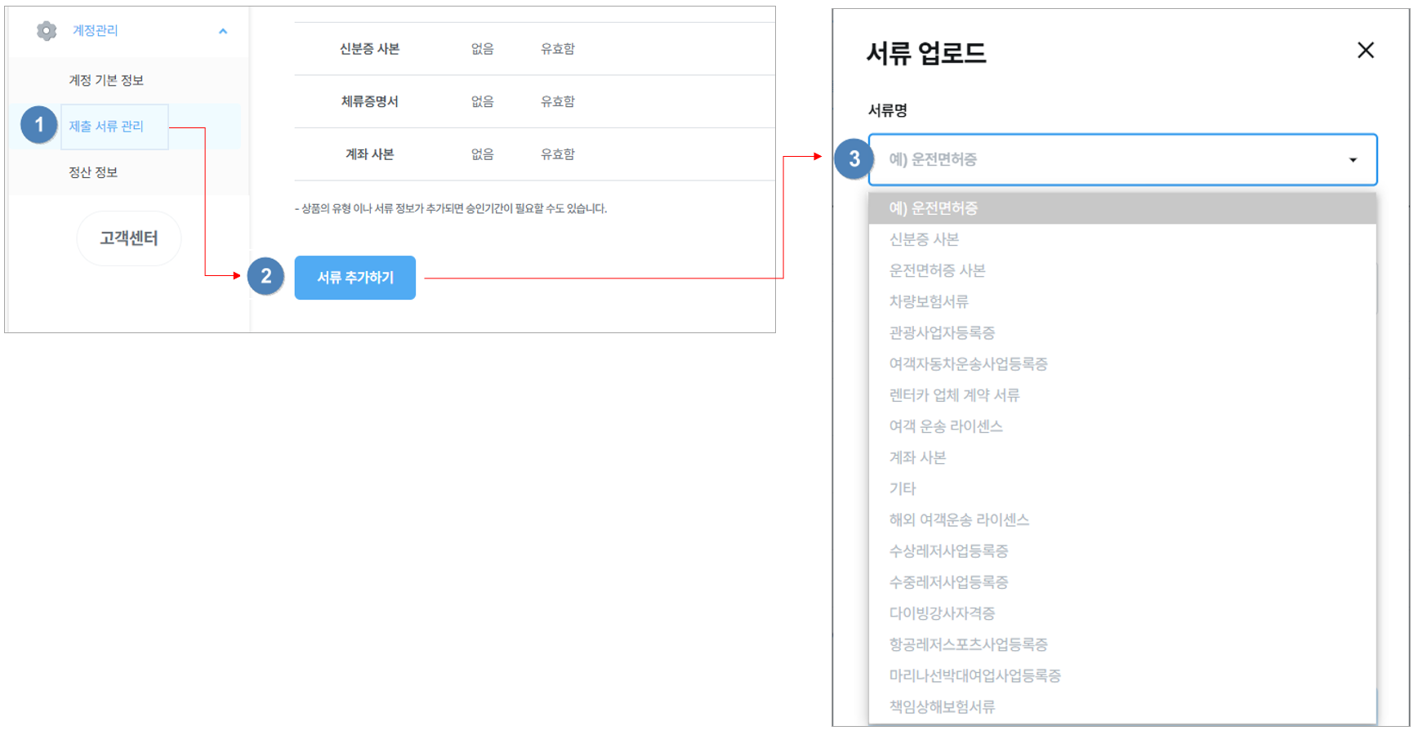Close the 서류 업로드 dialog
Screen dimensions: 1418x735
[x=1365, y=51]
